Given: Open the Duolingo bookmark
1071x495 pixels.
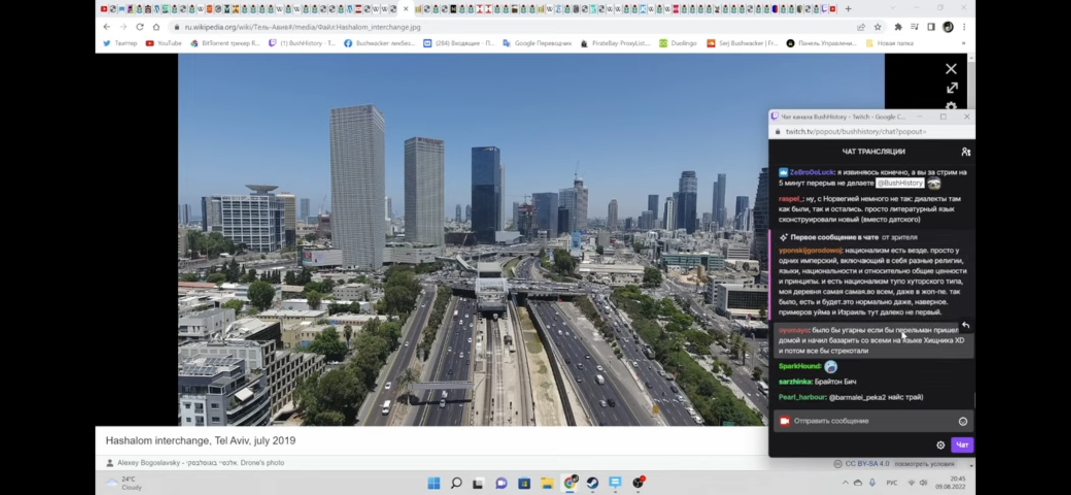Looking at the screenshot, I should (x=678, y=43).
